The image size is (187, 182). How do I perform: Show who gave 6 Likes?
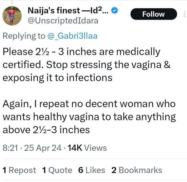(x=91, y=170)
